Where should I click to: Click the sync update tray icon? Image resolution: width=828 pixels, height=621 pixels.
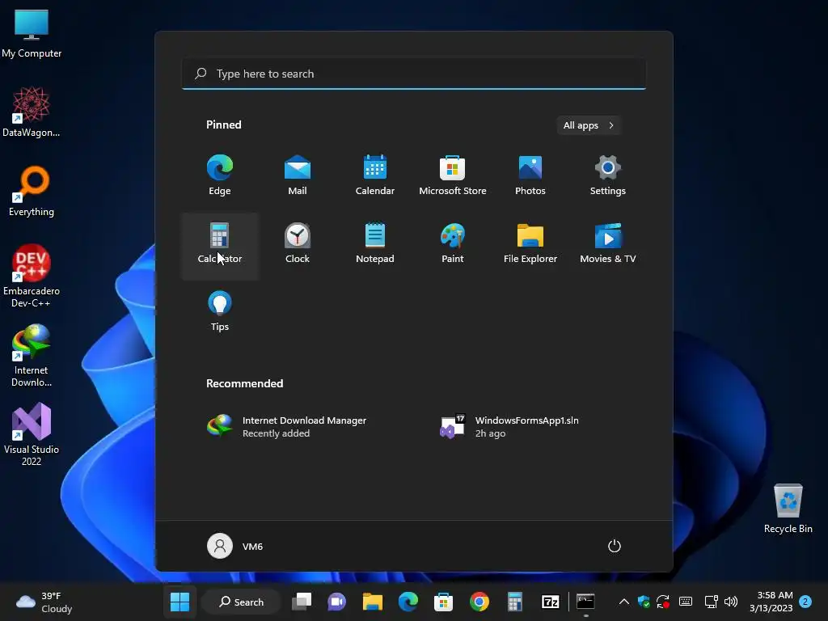[x=663, y=602]
